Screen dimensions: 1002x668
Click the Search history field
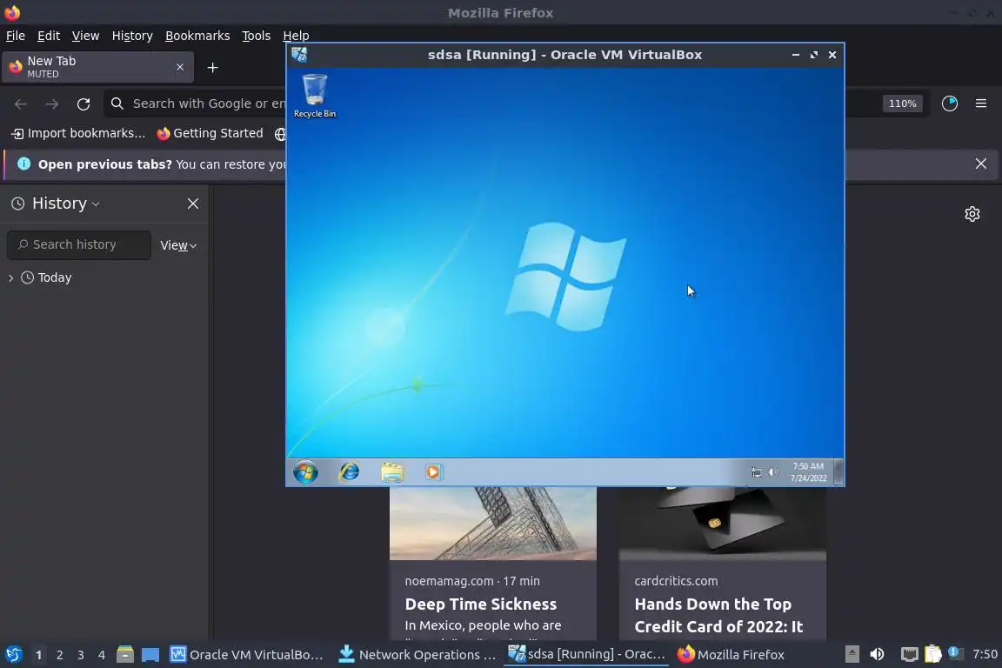(79, 244)
